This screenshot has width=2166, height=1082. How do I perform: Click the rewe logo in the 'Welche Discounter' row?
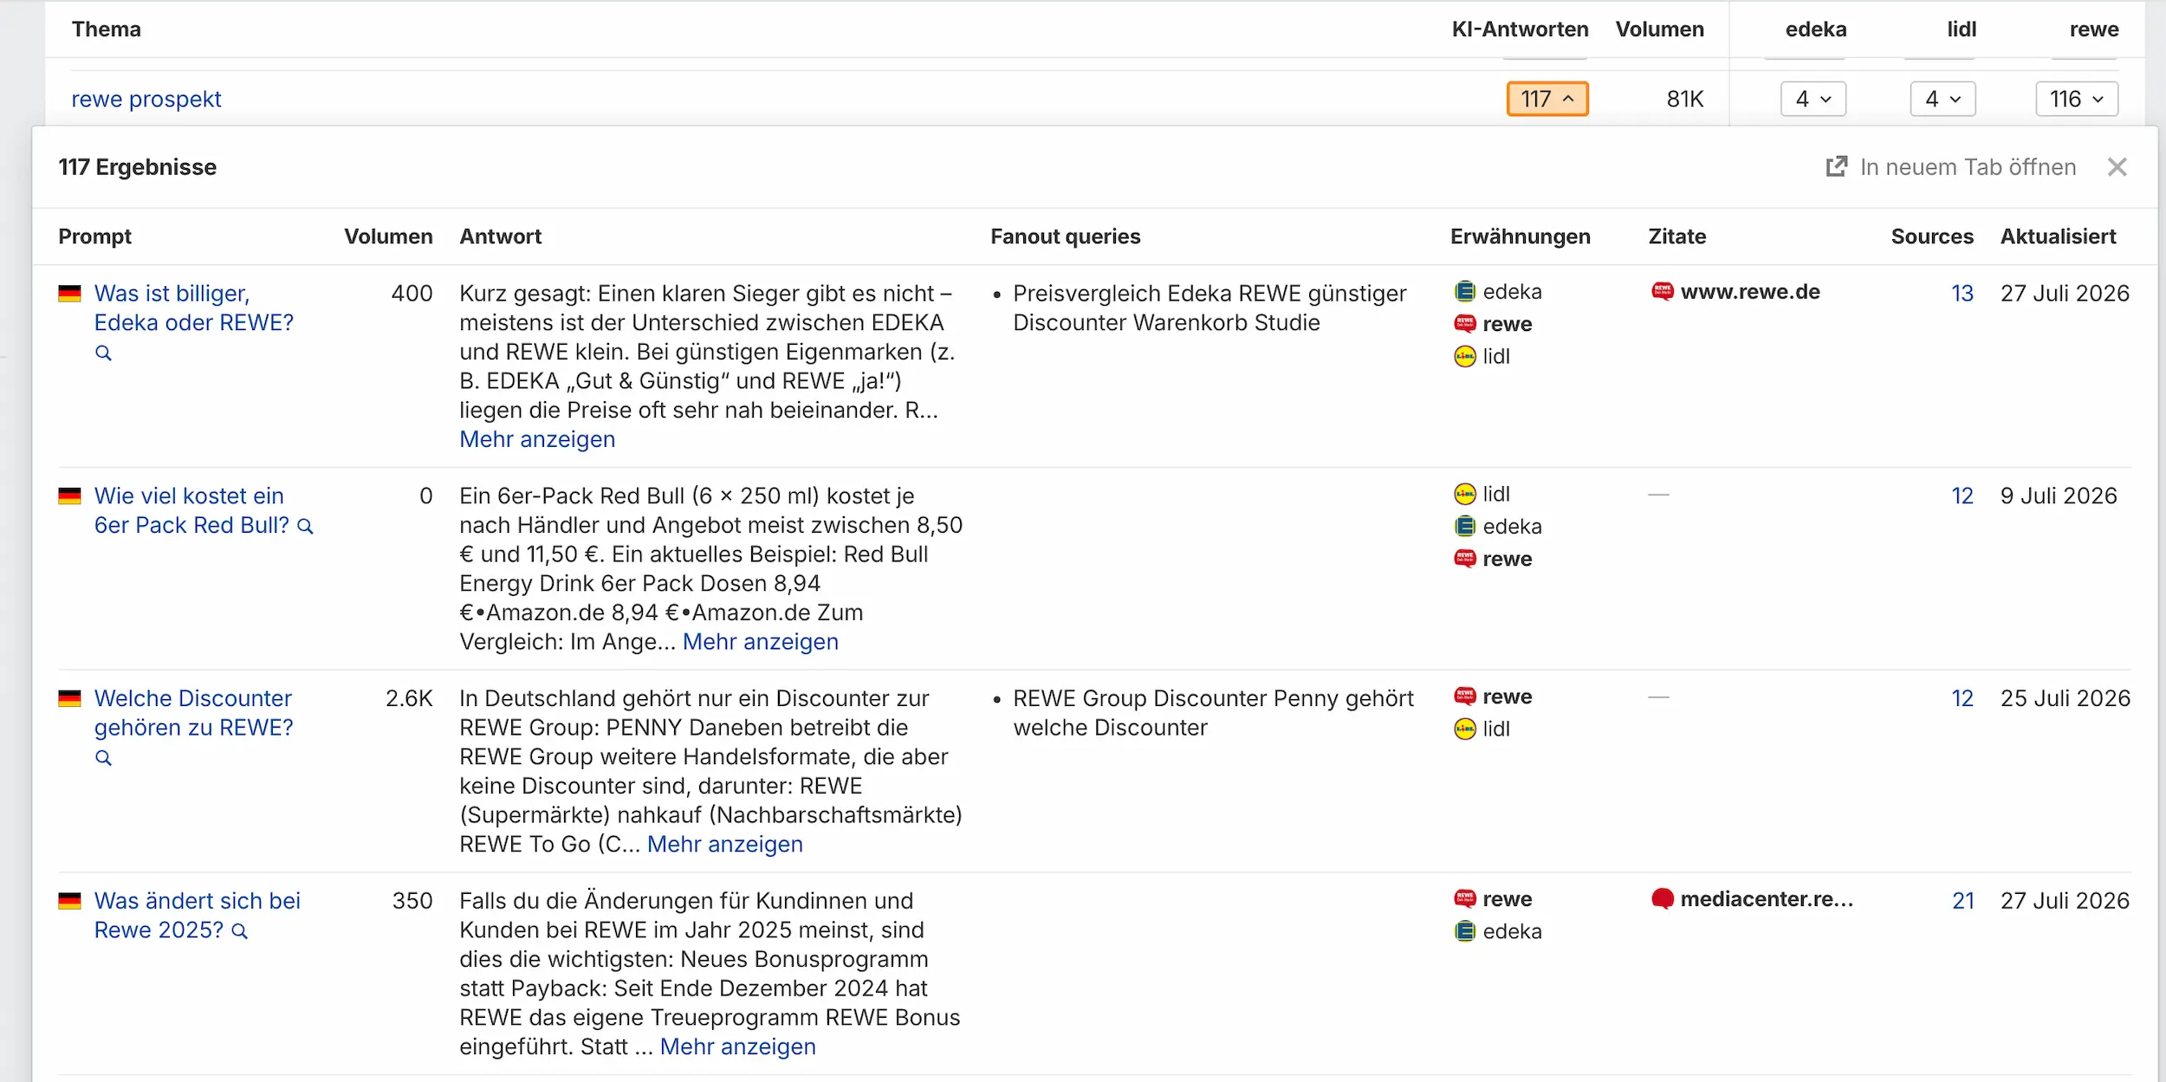point(1464,696)
